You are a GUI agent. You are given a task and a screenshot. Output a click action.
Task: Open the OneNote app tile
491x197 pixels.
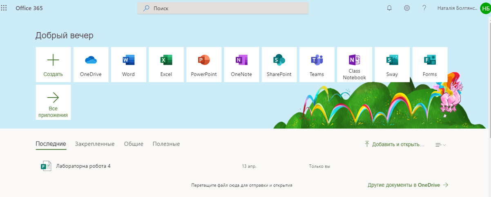(241, 65)
